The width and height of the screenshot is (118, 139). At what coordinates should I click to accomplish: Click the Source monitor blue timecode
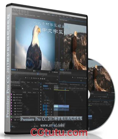tap(13, 70)
